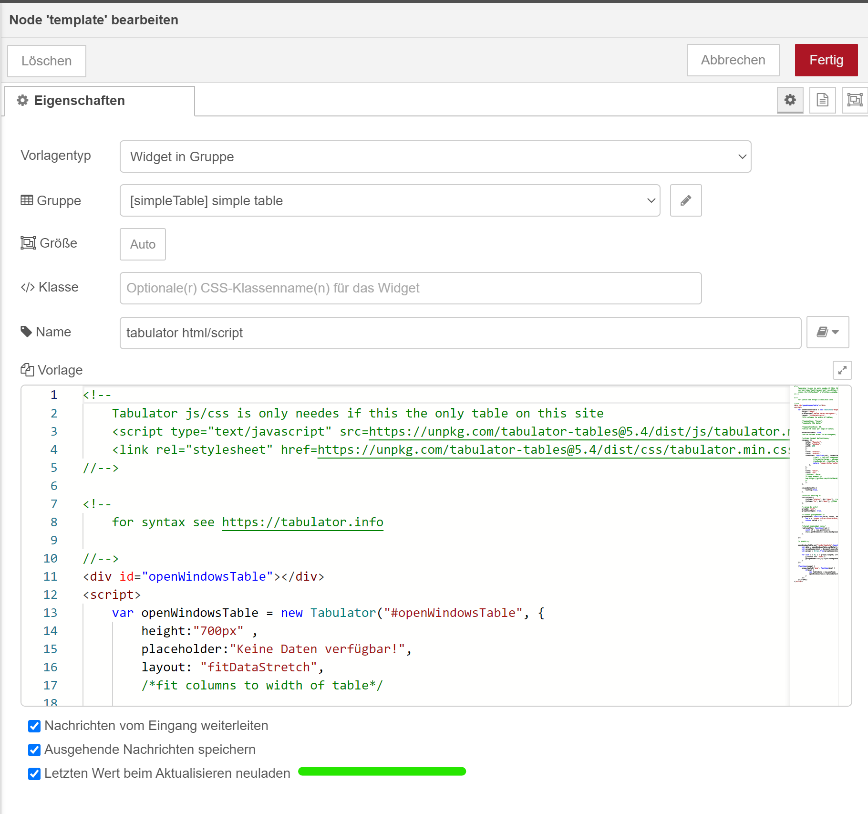This screenshot has width=868, height=814.
Task: Cancel editing with Abbrechen
Action: click(x=733, y=60)
